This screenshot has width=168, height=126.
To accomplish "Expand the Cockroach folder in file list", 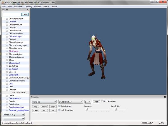I will pos(7,69).
